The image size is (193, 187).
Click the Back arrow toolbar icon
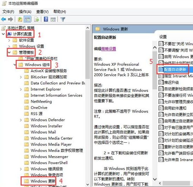click(x=4, y=19)
